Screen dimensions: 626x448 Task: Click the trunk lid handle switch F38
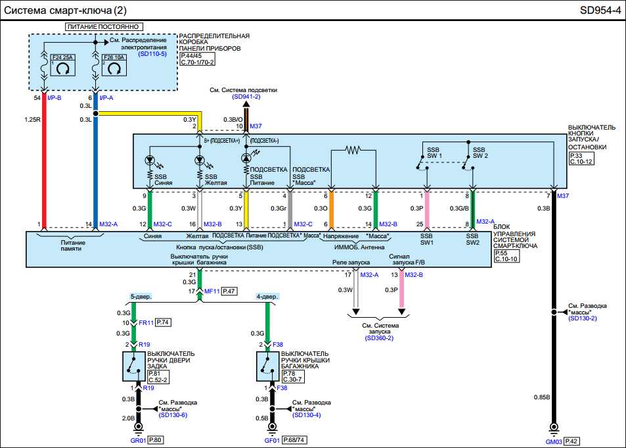(x=268, y=366)
